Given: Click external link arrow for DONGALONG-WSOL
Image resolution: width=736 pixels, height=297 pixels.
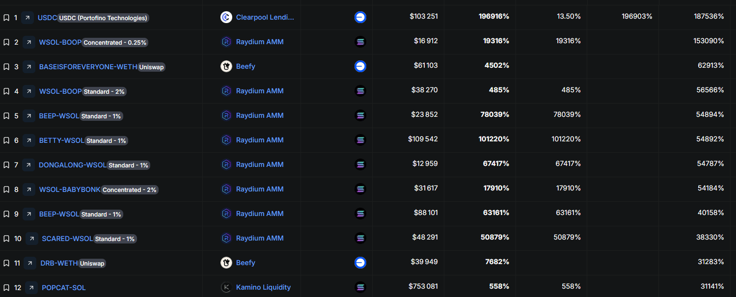Looking at the screenshot, I should click(x=29, y=165).
